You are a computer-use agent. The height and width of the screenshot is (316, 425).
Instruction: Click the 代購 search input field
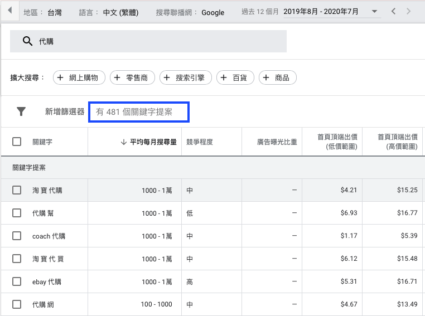[156, 41]
